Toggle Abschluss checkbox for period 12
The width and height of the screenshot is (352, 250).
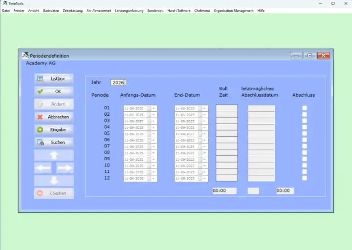(x=305, y=178)
